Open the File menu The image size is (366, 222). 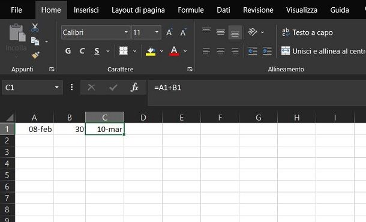coord(16,10)
